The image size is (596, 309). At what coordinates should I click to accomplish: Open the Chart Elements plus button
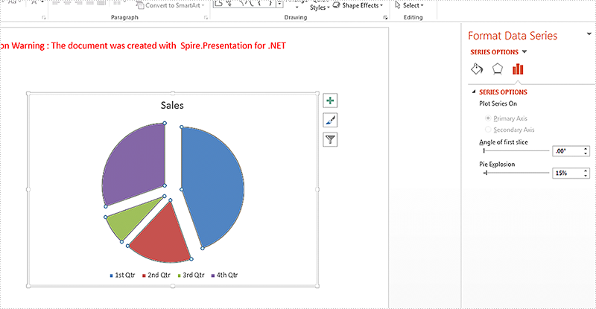point(330,101)
